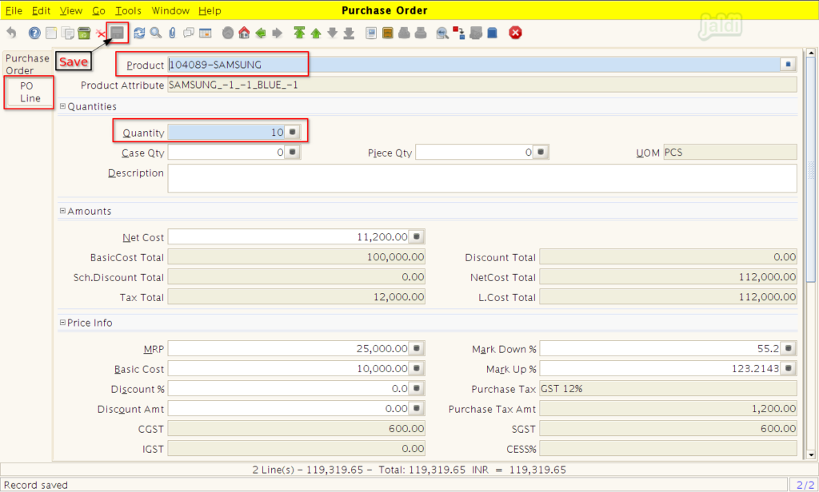Screen dimensions: 819x492
Task: Jump to the first record icon
Action: [299, 33]
